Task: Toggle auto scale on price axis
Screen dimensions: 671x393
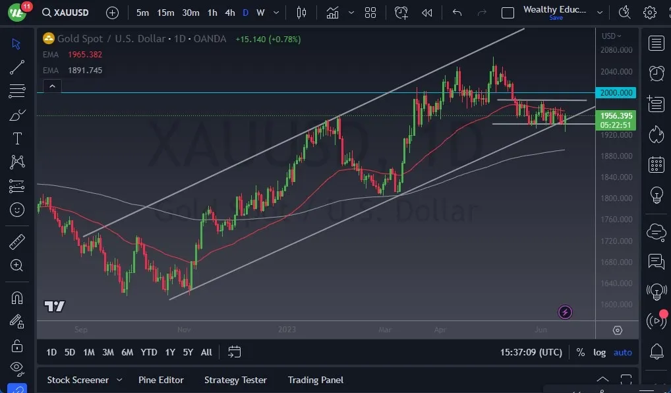Action: coord(623,352)
